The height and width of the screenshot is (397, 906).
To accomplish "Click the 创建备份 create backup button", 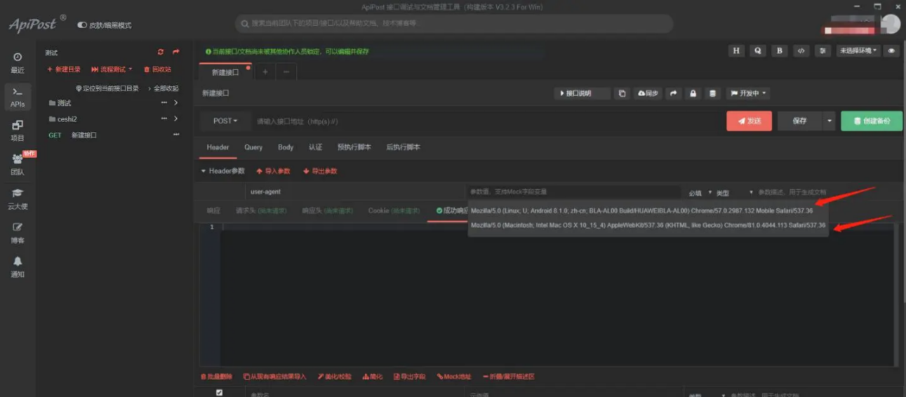I will (x=872, y=121).
